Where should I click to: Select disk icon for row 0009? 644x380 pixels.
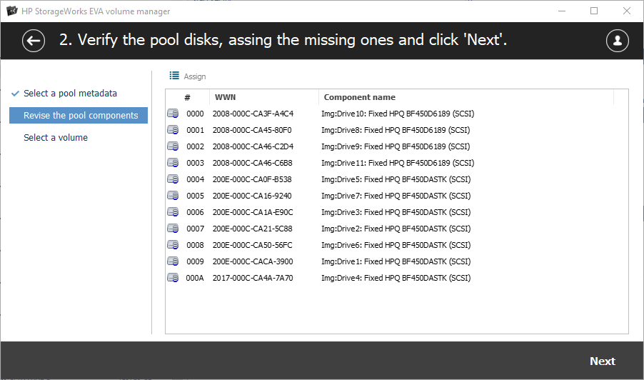pyautogui.click(x=173, y=261)
